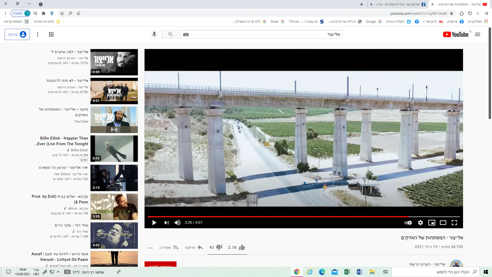Mute the video volume
Screen dimensions: 492x277
pos(177,223)
